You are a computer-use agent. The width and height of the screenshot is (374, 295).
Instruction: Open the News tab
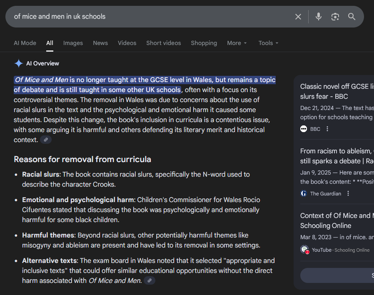pyautogui.click(x=100, y=43)
